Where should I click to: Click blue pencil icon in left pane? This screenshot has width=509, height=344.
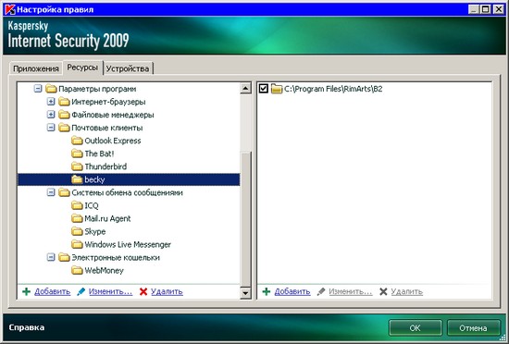(81, 291)
